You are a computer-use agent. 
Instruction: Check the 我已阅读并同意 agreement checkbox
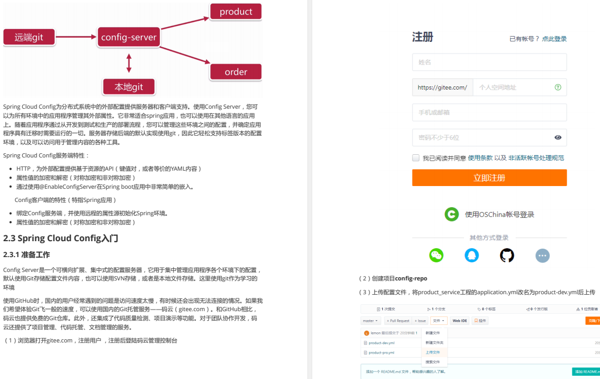point(416,157)
